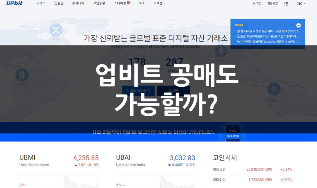317x188 pixels.
Task: Click the Bitcoin coin icon
Action: click(x=22, y=75)
